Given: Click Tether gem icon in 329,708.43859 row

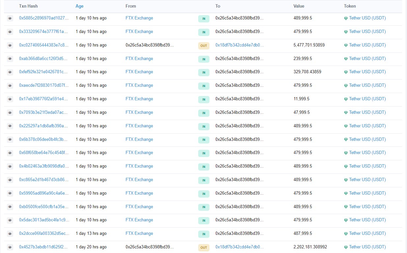Looking at the screenshot, I should tap(346, 72).
